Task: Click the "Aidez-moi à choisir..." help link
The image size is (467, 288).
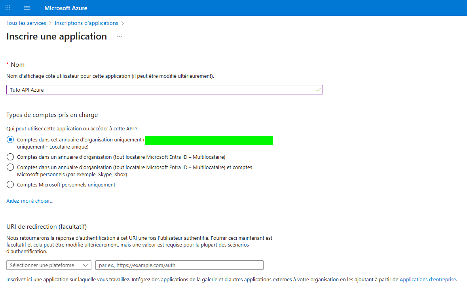Action: coord(29,201)
